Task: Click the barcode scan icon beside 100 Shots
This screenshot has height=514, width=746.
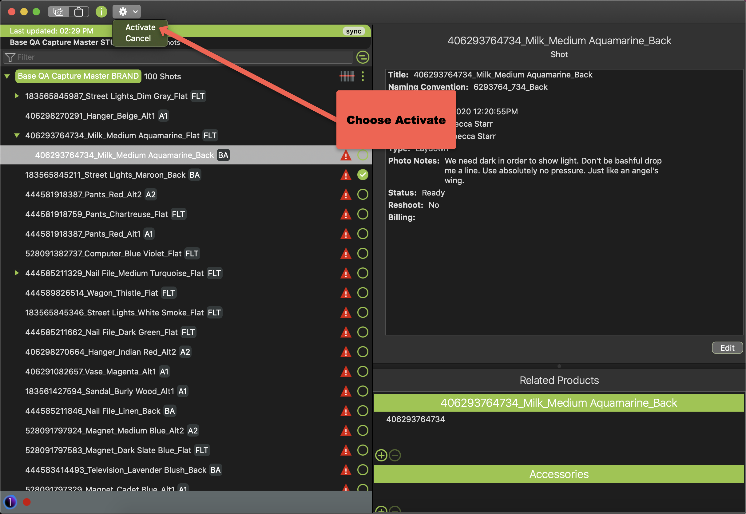Action: click(347, 76)
